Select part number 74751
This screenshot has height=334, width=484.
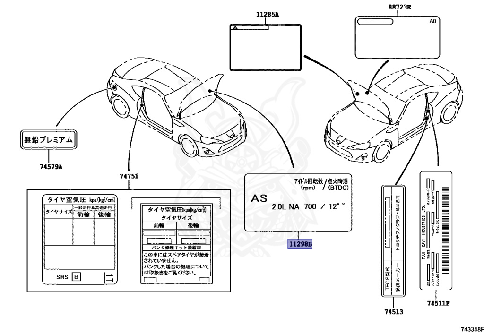pyautogui.click(x=129, y=176)
